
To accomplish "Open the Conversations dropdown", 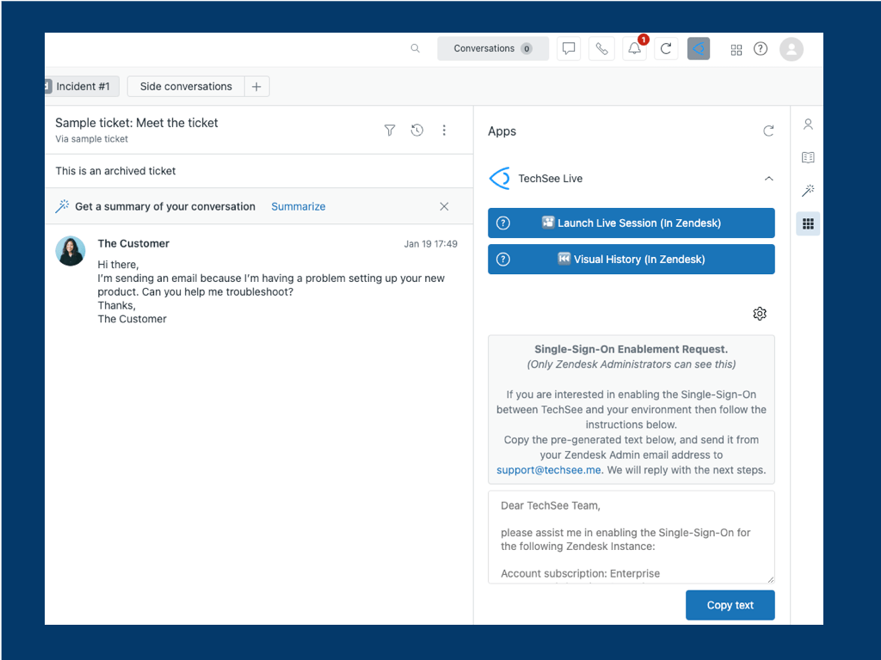I will tap(493, 49).
